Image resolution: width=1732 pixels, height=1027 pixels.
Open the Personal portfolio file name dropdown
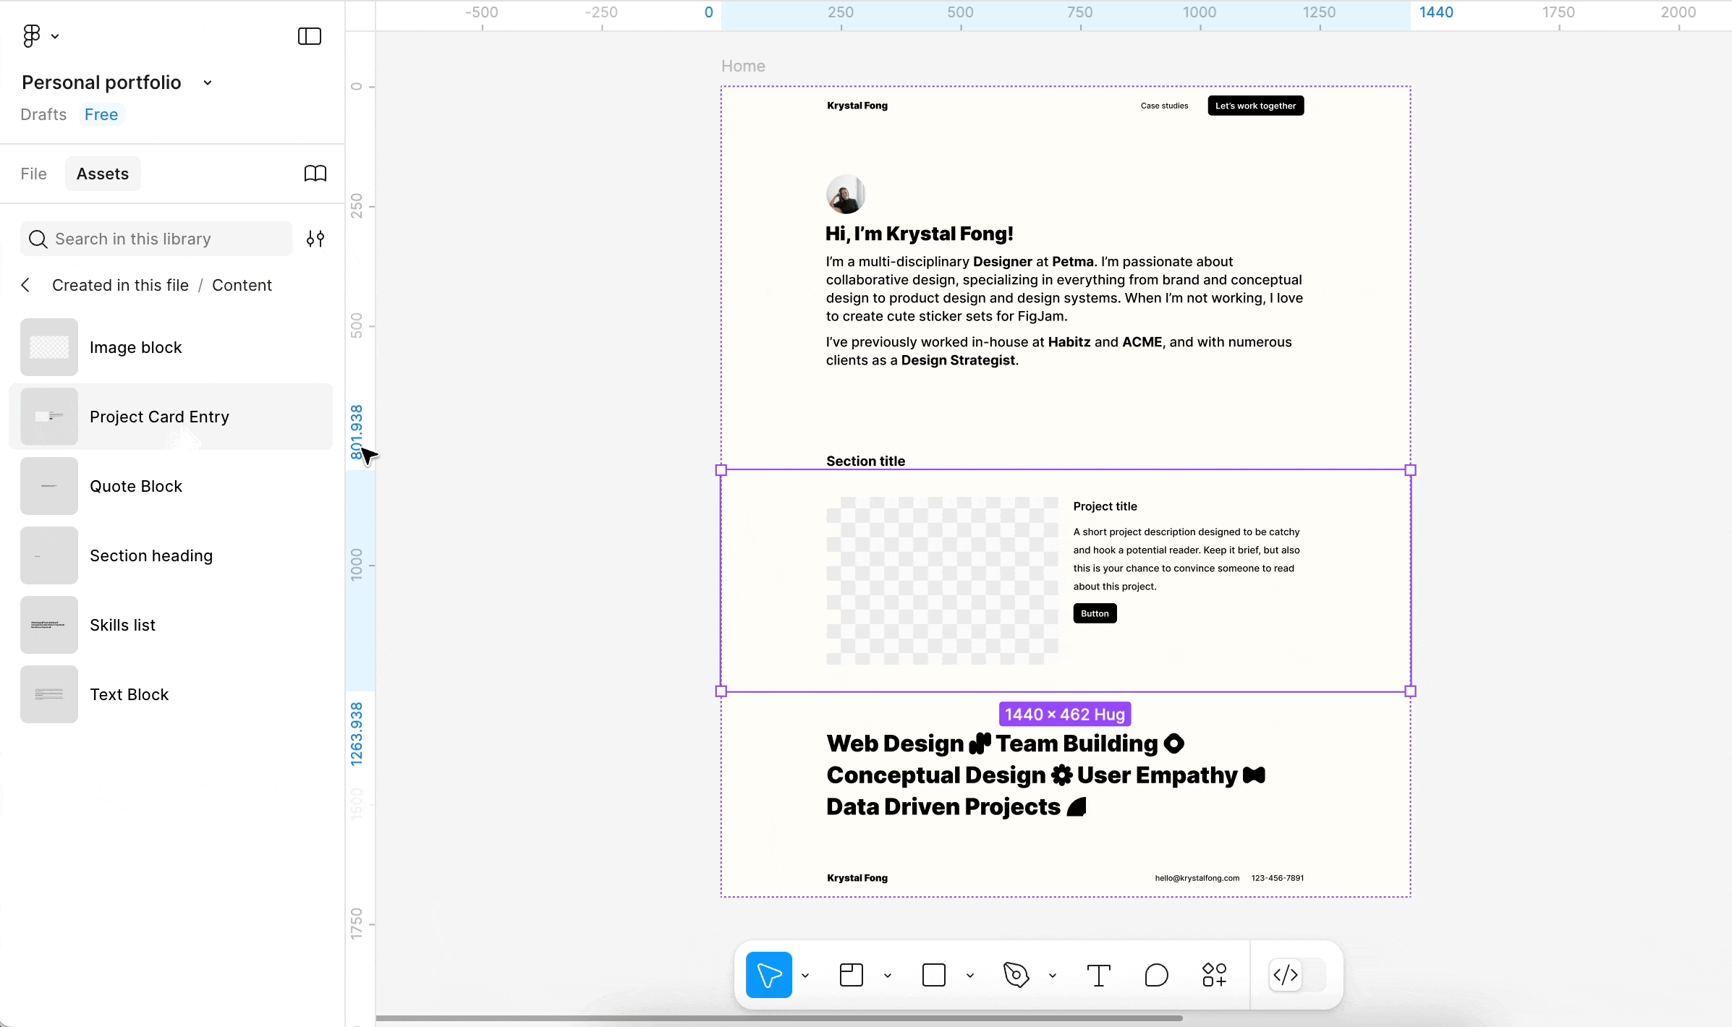point(208,82)
